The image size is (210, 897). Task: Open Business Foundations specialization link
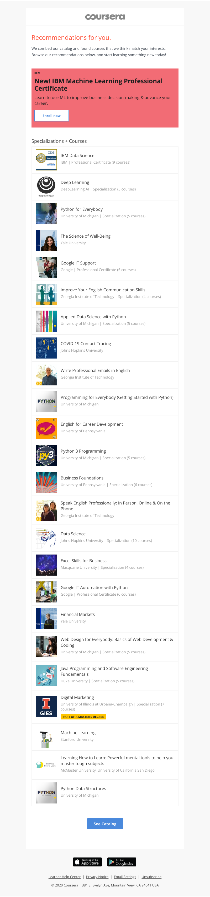(x=82, y=478)
